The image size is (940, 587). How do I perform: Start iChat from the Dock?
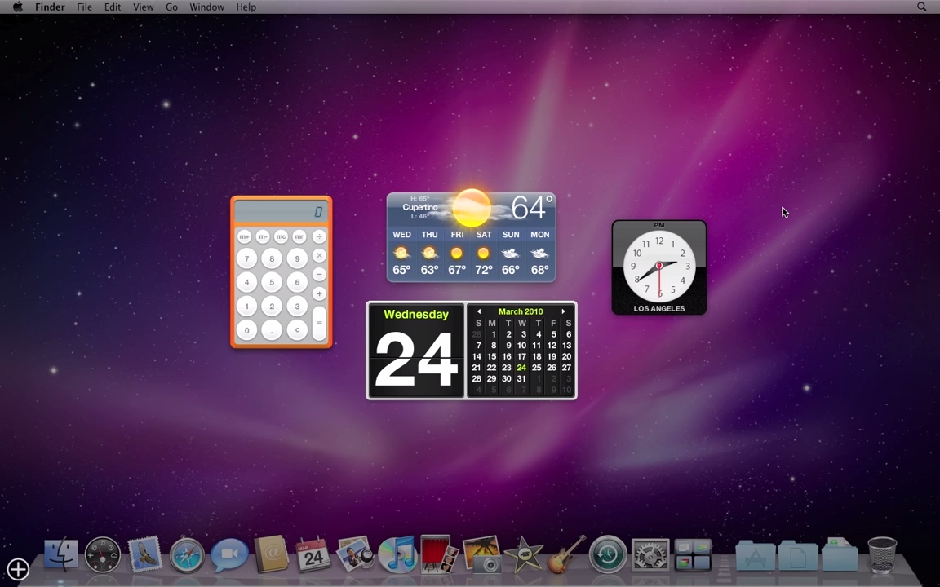click(x=229, y=554)
